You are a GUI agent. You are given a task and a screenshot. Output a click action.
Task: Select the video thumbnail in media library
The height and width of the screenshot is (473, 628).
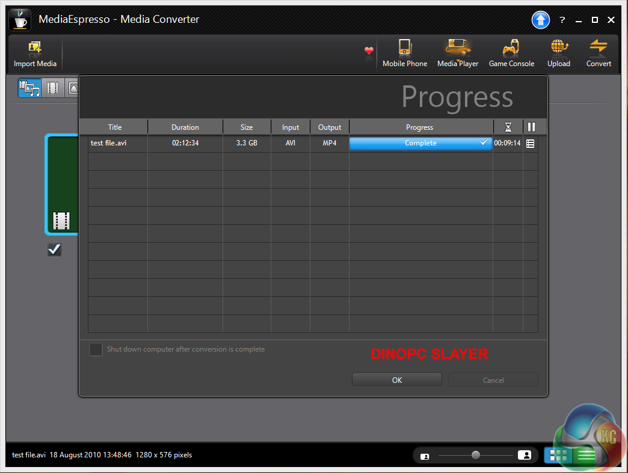click(x=62, y=185)
